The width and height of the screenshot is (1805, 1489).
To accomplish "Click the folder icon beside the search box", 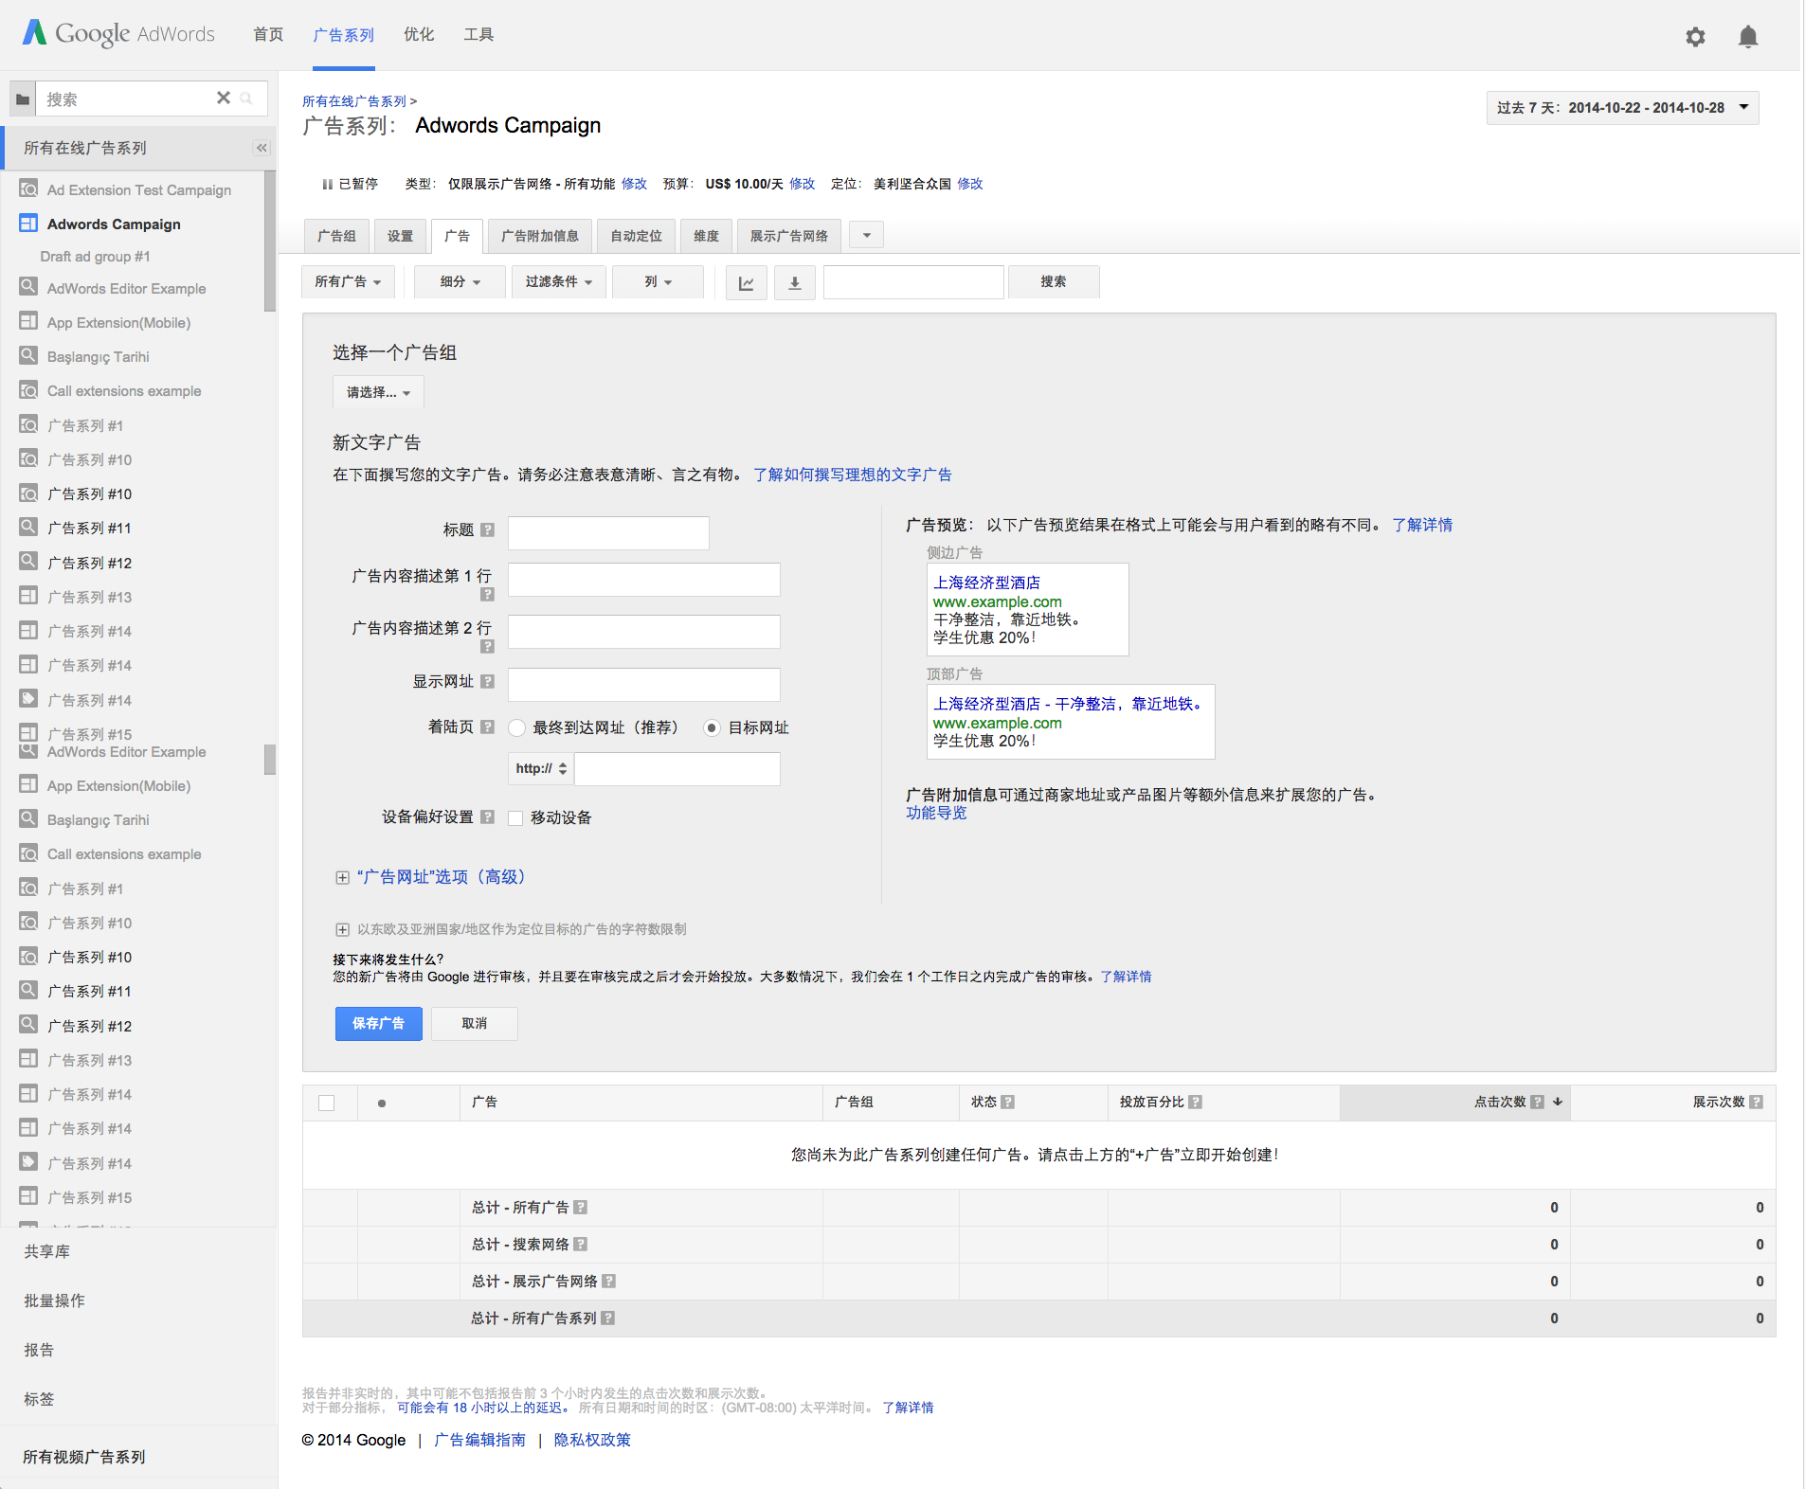I will [23, 99].
